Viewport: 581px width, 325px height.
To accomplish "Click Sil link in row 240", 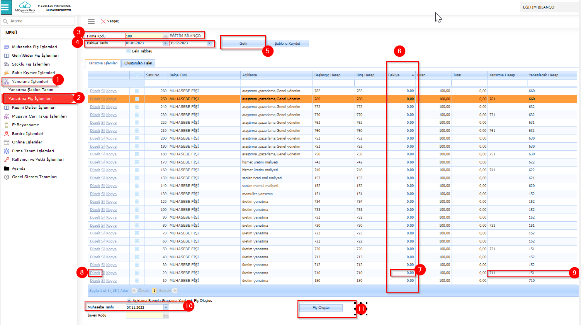I will point(103,107).
